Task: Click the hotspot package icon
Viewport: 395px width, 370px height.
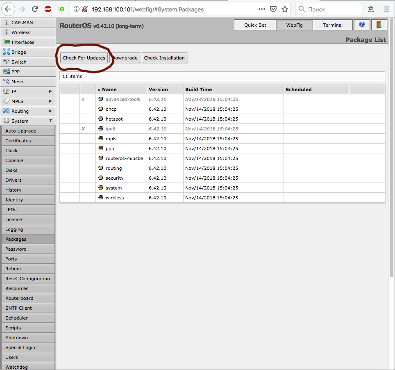Action: (x=101, y=119)
